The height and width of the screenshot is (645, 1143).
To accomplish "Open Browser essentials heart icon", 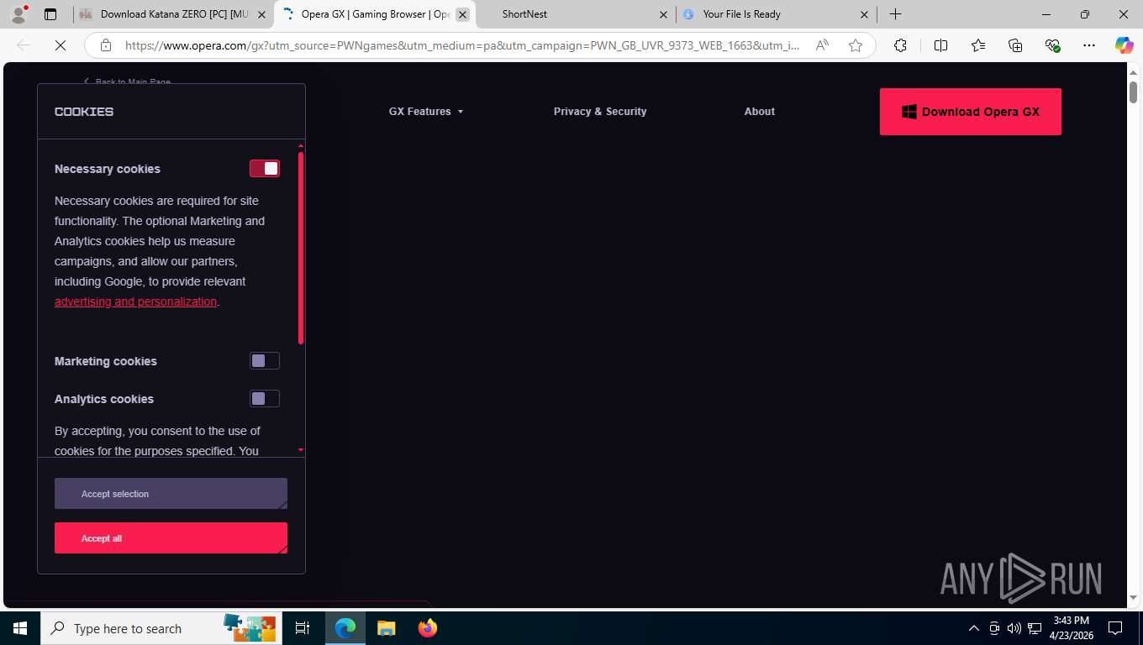I will pos(1052,46).
